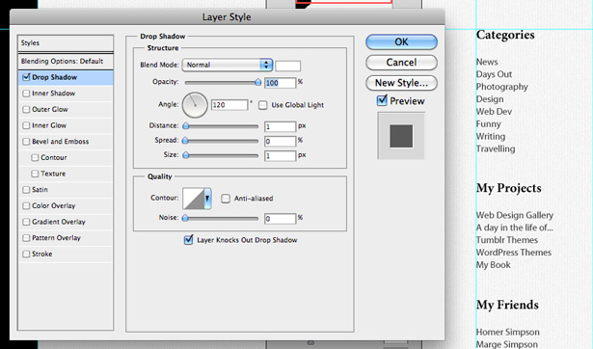Click the Noise slider handle
593x349 pixels.
[x=185, y=218]
